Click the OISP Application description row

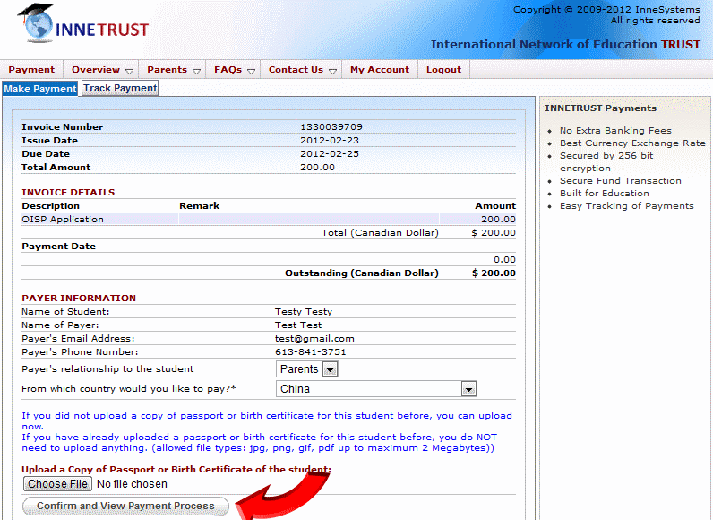(x=269, y=220)
